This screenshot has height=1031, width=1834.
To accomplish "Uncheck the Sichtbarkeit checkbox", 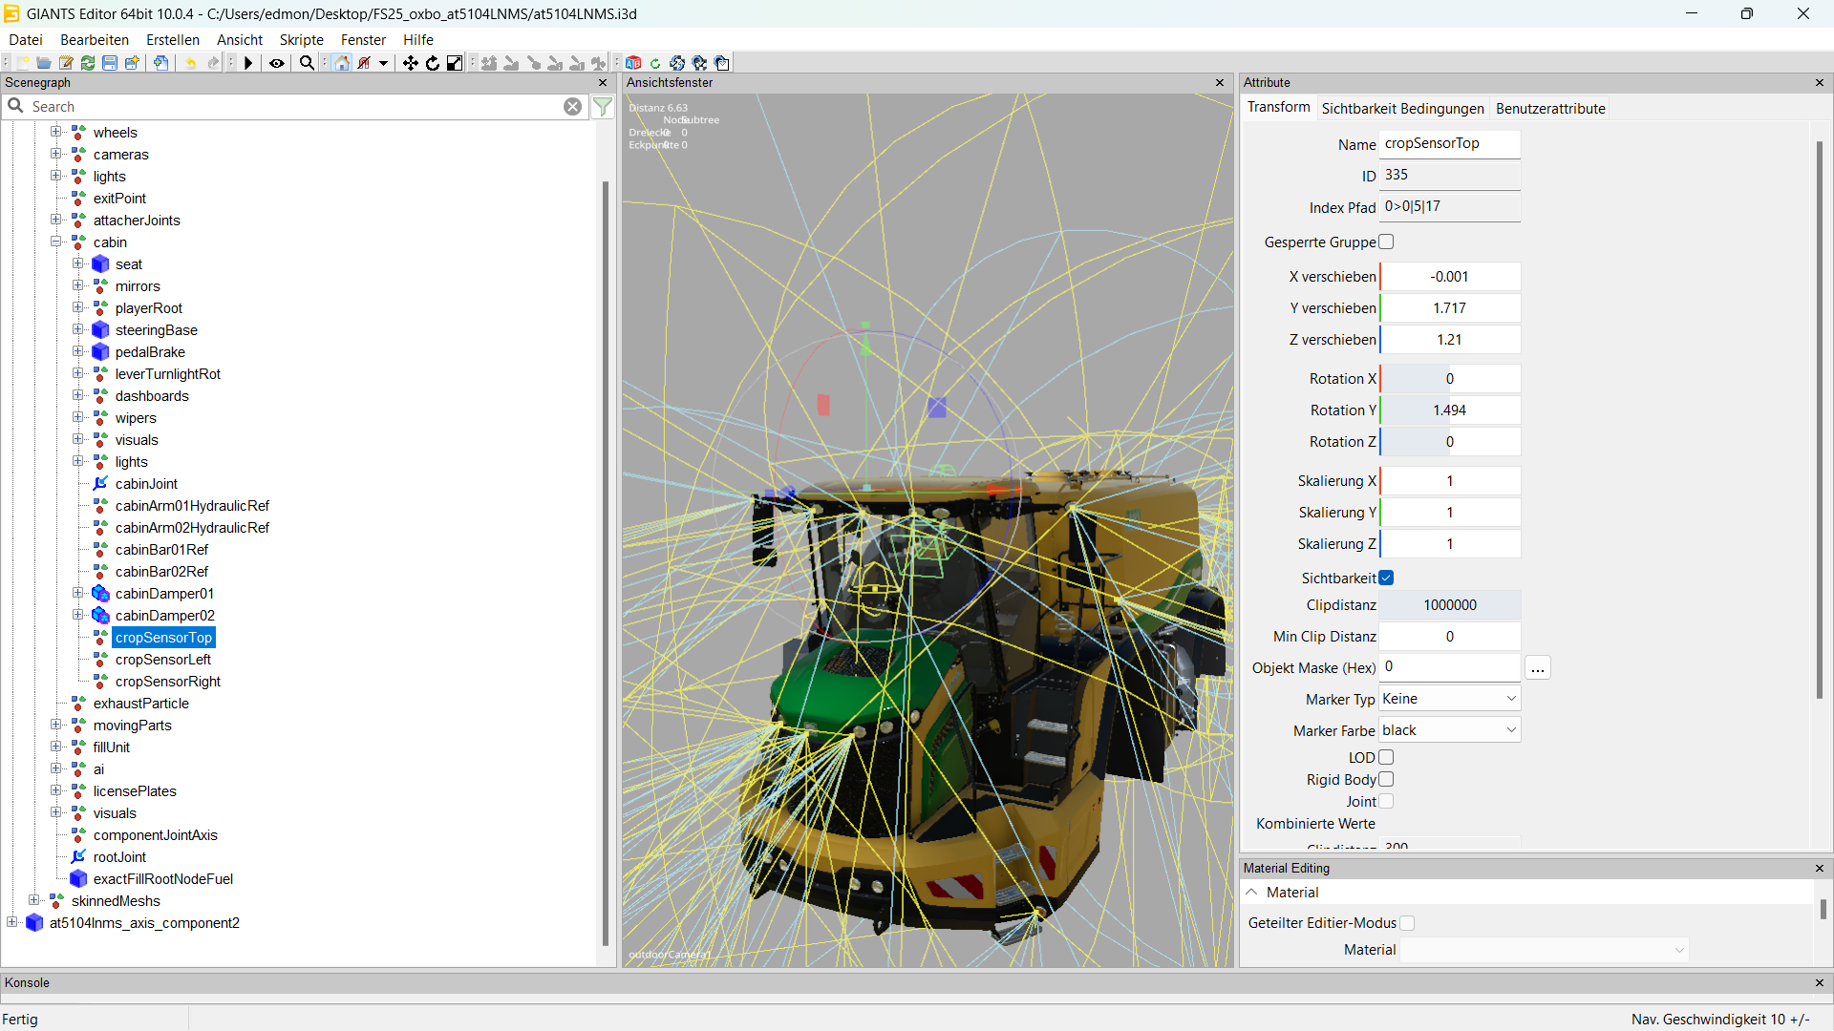I will 1386,578.
